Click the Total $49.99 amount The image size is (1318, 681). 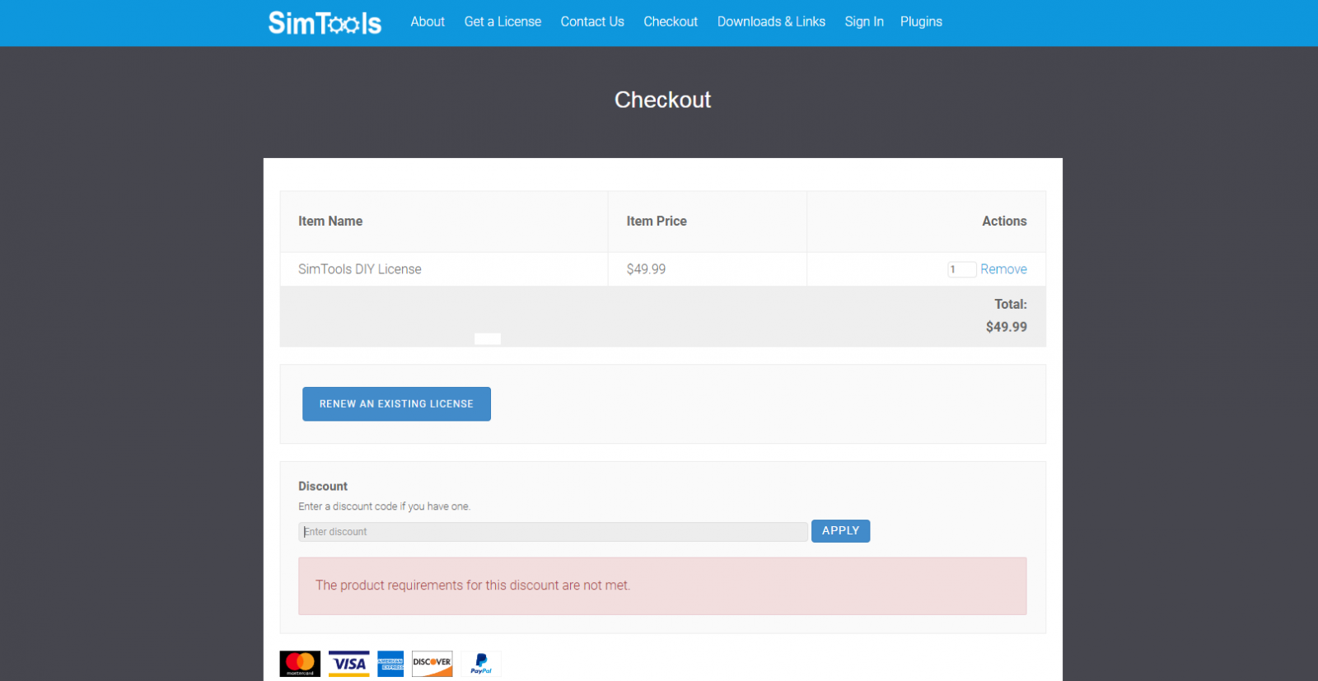click(1007, 327)
